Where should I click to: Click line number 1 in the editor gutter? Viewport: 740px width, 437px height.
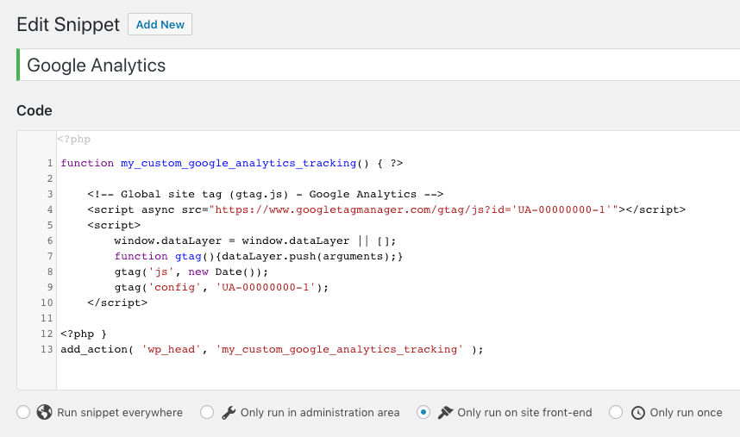[x=51, y=163]
